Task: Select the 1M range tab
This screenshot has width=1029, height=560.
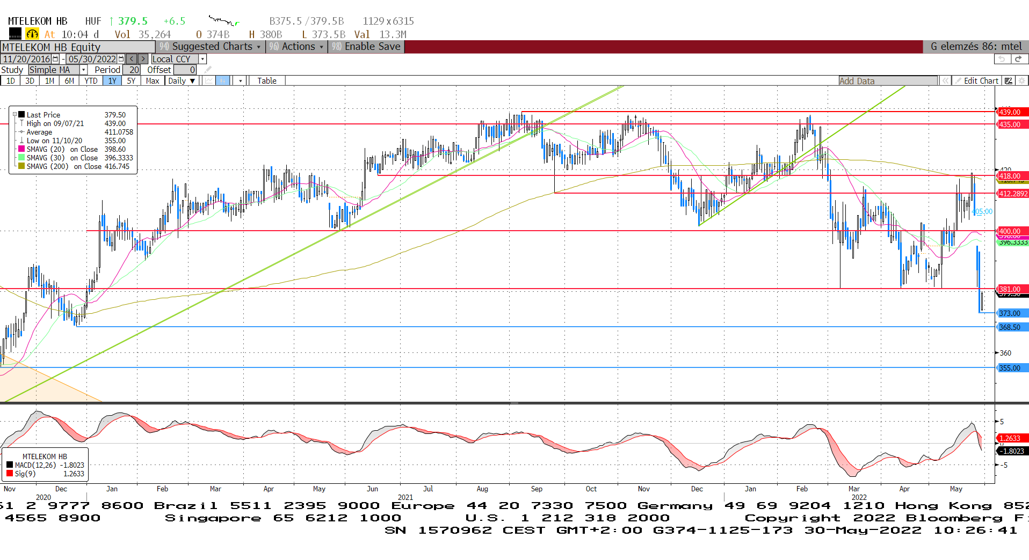Action: (x=49, y=80)
